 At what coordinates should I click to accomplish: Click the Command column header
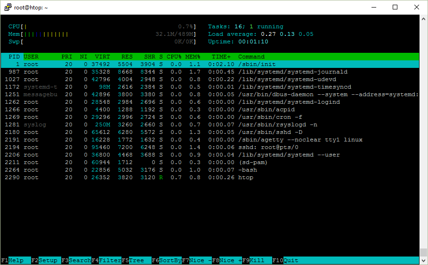click(251, 57)
